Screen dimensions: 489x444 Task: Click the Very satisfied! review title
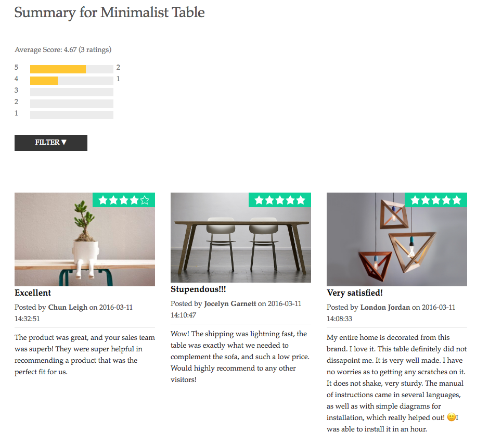(355, 293)
